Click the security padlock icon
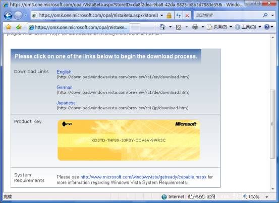279x203 pixels. [x=169, y=16]
